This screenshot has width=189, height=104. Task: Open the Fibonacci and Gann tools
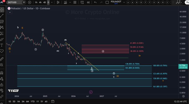coord(2,21)
